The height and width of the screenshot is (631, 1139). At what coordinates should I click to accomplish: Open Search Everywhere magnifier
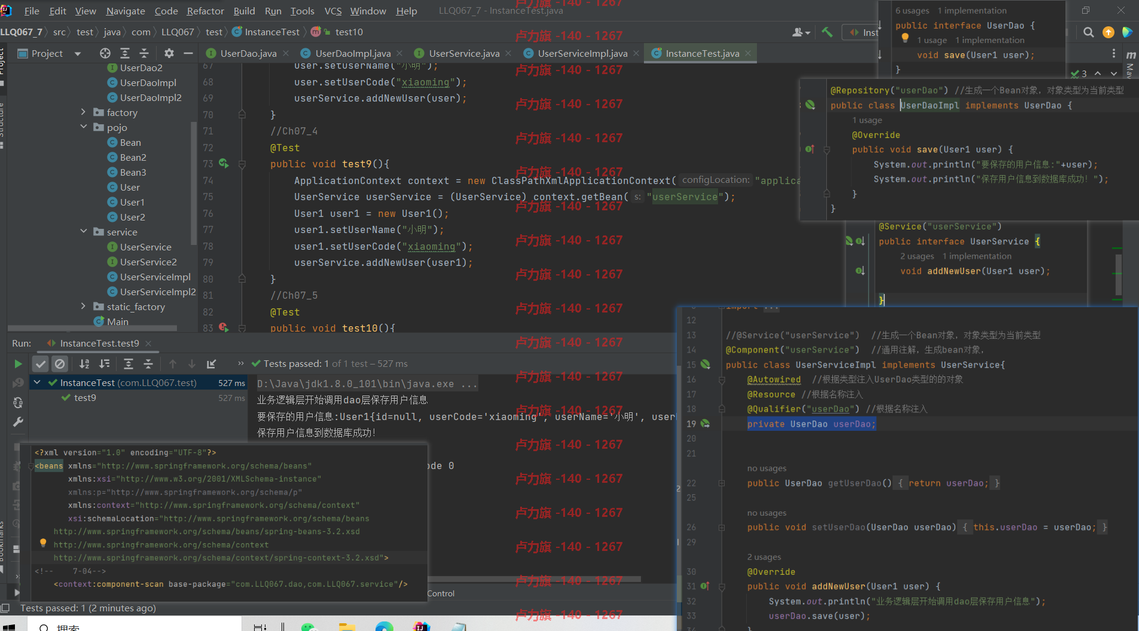[x=1089, y=32]
